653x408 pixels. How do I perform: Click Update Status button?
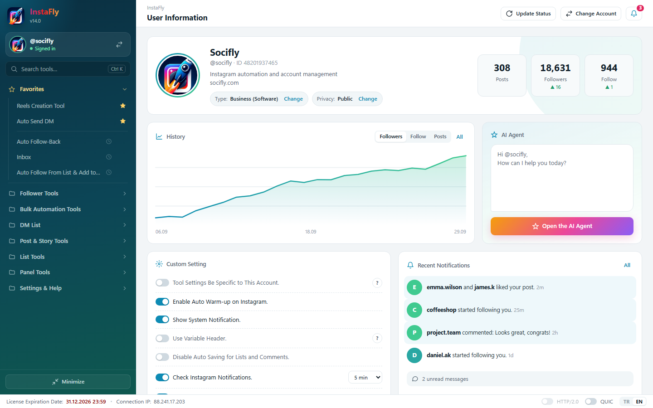coord(528,14)
